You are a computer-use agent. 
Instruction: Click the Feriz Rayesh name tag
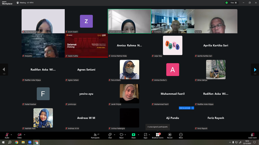(x=201, y=128)
